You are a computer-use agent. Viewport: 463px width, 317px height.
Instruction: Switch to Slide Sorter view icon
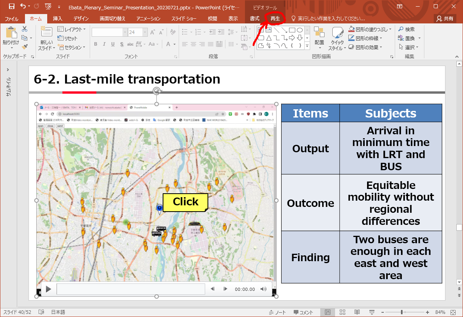(342, 312)
